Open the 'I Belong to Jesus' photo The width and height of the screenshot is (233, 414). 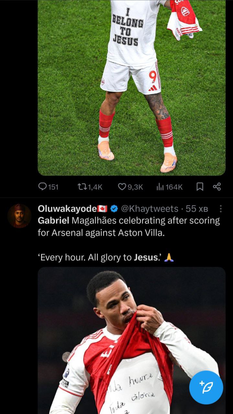point(131,87)
